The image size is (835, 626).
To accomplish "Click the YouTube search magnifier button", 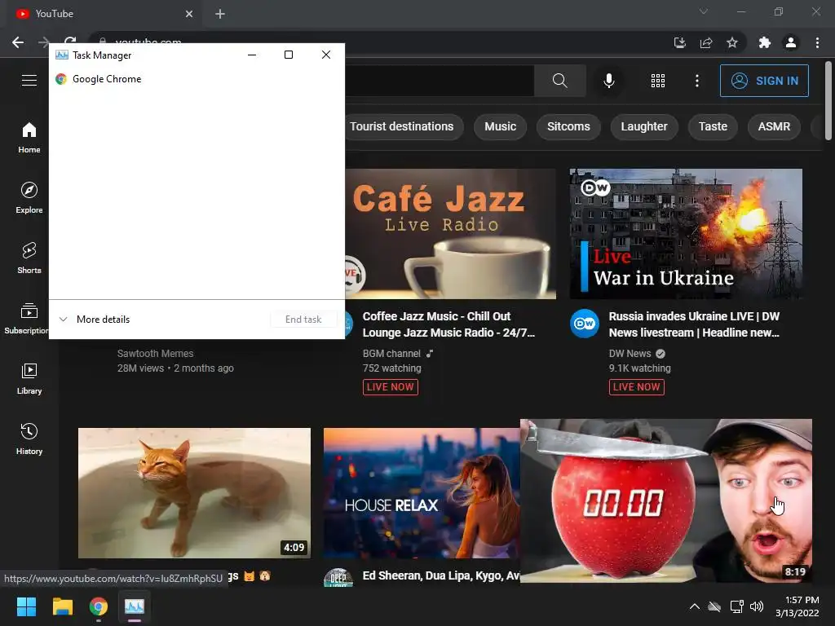I will pyautogui.click(x=559, y=81).
